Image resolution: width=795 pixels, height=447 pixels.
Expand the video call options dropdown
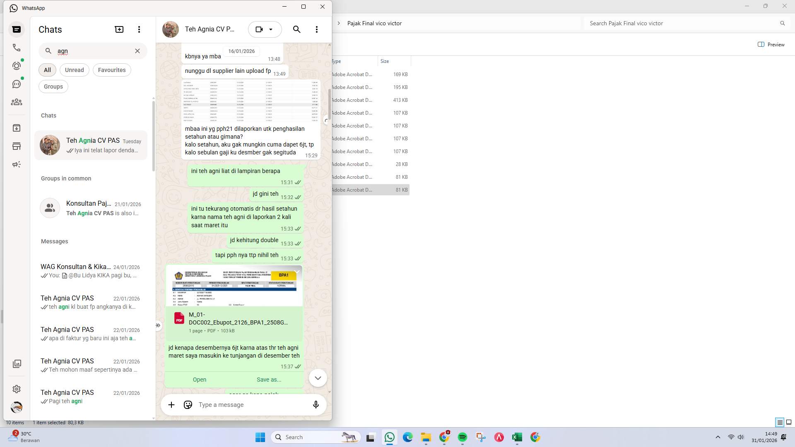click(x=272, y=29)
